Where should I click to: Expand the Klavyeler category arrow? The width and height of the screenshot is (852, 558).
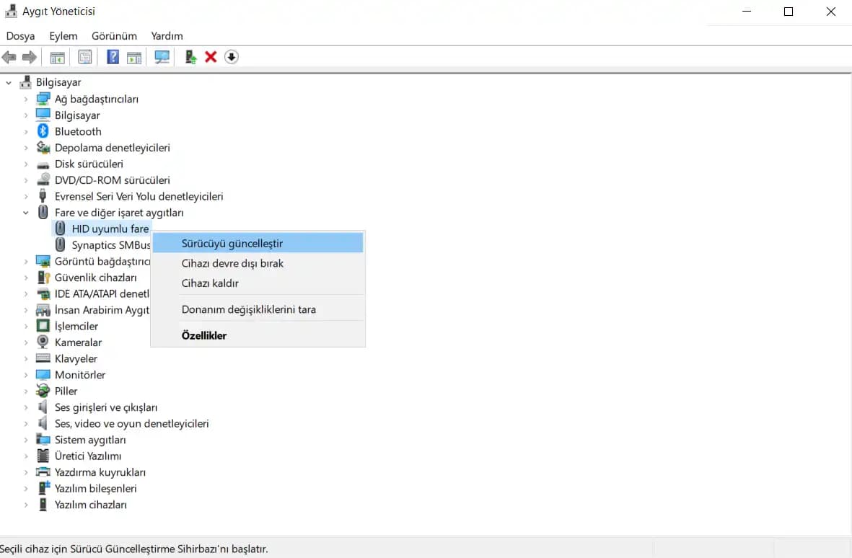point(26,358)
